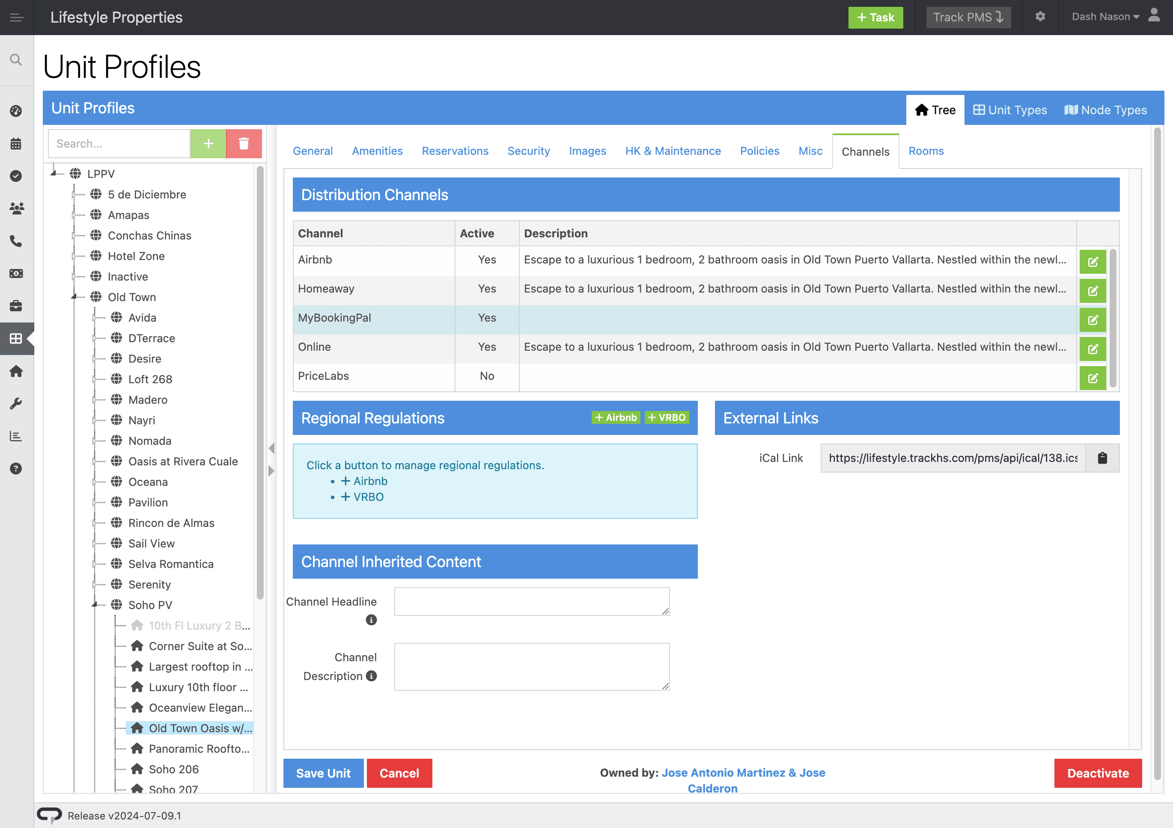1173x828 pixels.
Task: Collapse the tree panel with the left arrow
Action: (x=271, y=448)
